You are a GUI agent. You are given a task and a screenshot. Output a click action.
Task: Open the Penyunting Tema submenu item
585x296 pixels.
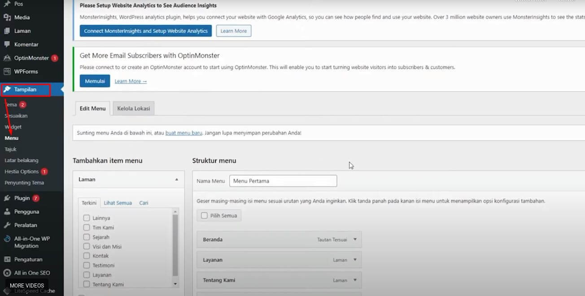[x=24, y=183]
